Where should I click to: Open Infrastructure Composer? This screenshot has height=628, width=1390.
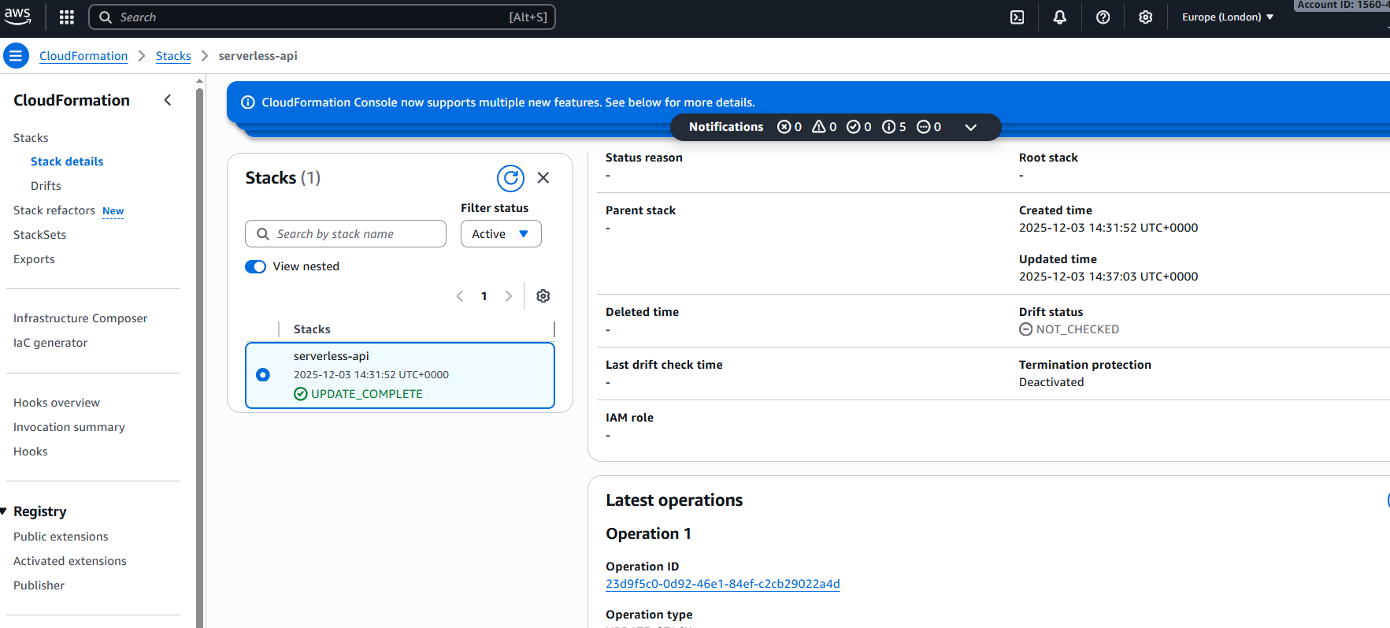click(x=80, y=318)
